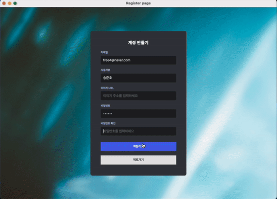Focus the 이미지 URL input field
Viewport: 277px width, 199px height.
coord(138,96)
